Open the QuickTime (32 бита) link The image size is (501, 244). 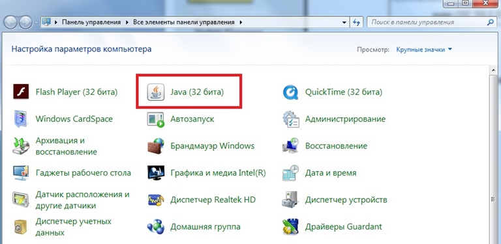344,92
